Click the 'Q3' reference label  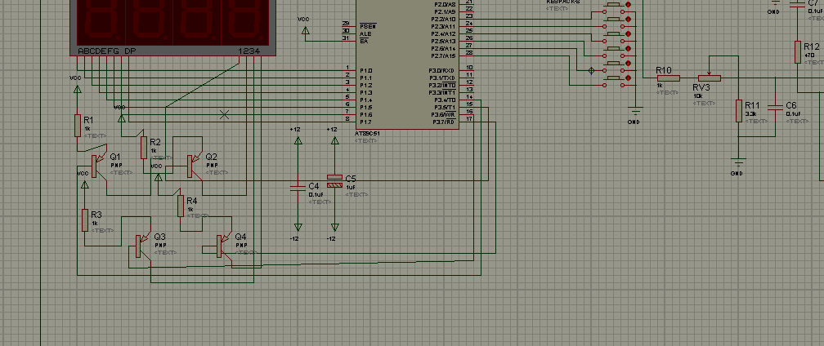click(159, 237)
